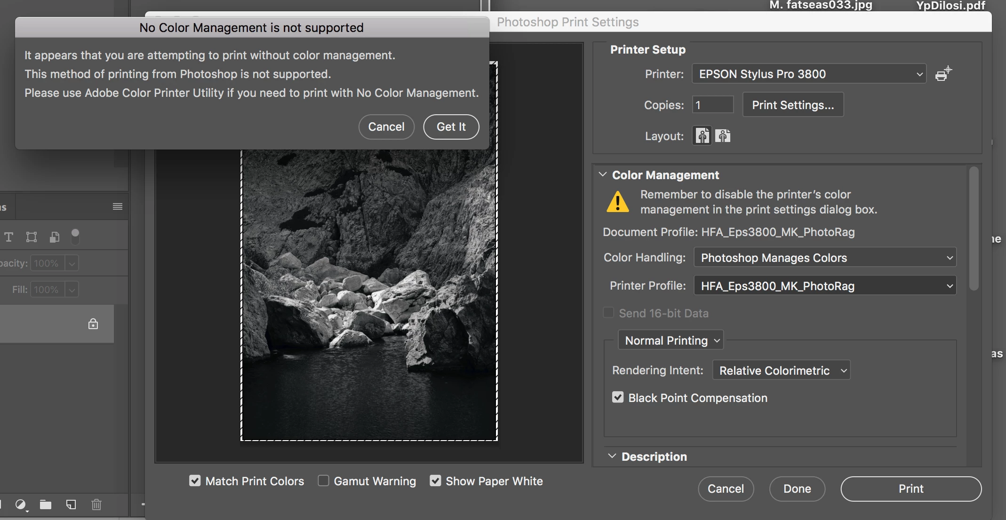Collapse the Color Management section
This screenshot has height=520, width=1006.
[603, 174]
